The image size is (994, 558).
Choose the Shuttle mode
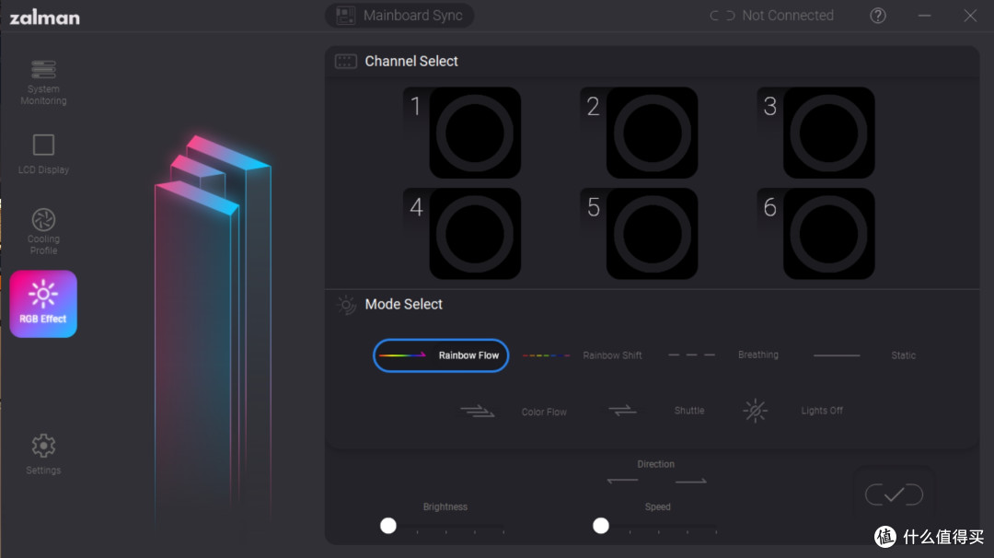click(656, 411)
